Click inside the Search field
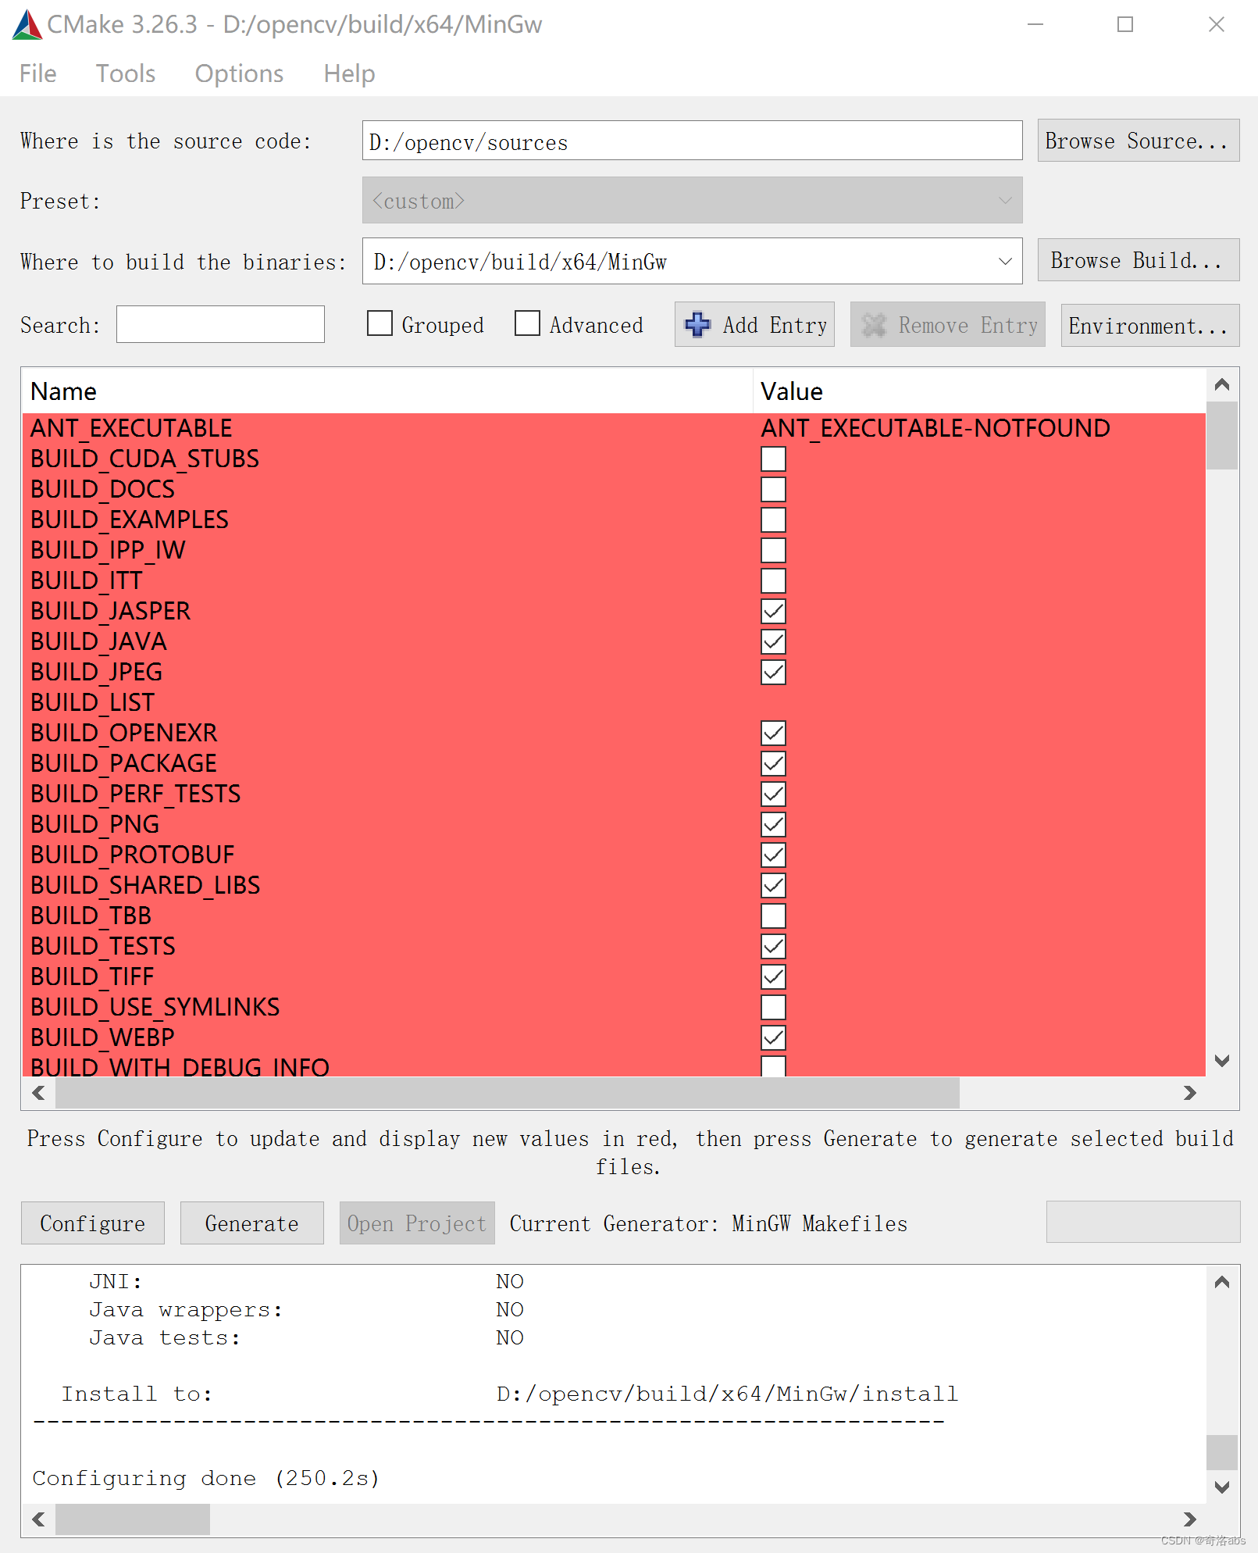Screen dimensions: 1258x1553 click(x=219, y=324)
